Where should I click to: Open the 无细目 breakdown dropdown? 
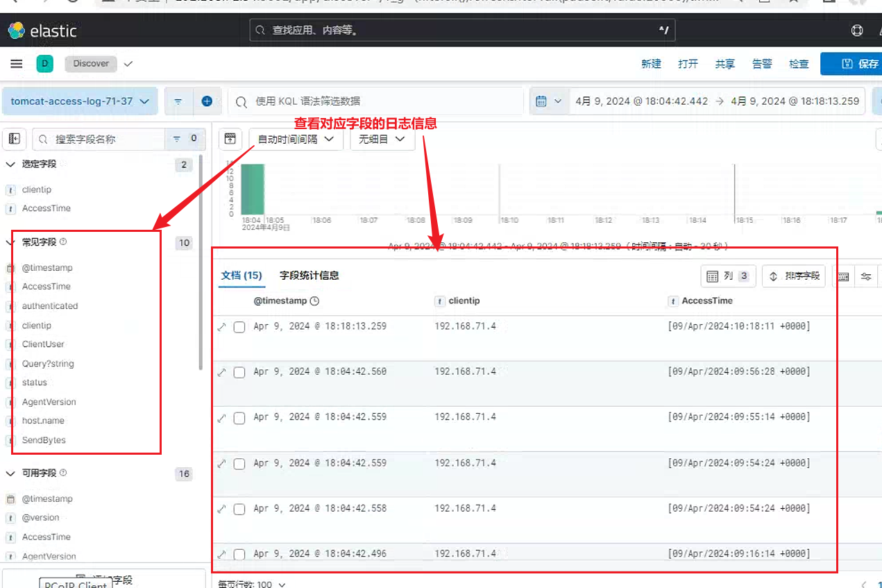[x=382, y=139]
